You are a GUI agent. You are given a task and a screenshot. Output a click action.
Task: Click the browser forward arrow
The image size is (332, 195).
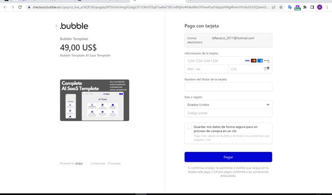[x=12, y=7]
